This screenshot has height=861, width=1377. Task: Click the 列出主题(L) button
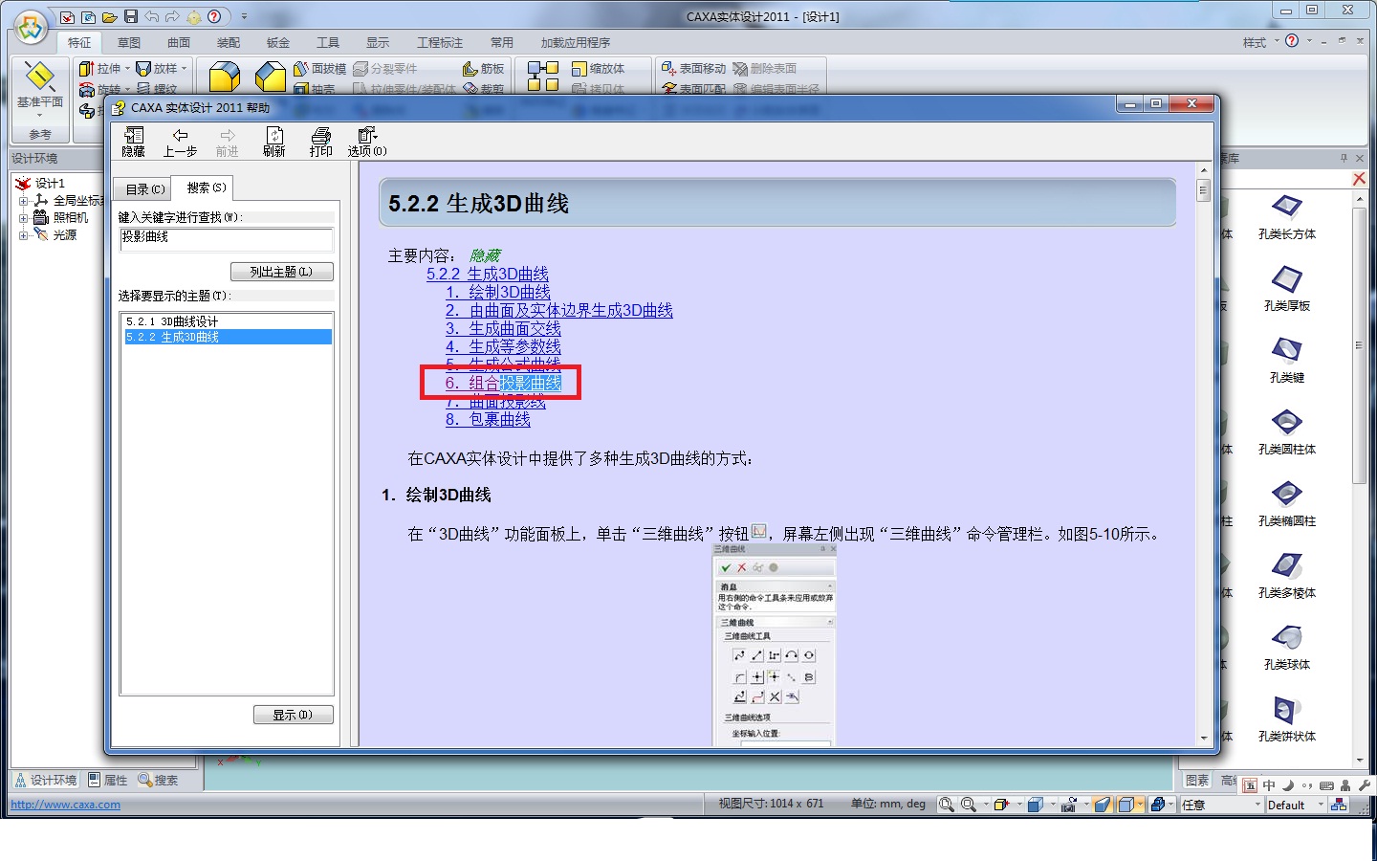281,272
